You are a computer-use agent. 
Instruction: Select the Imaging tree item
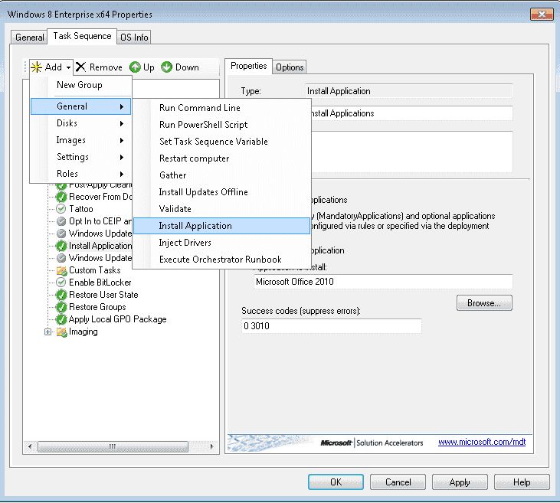(84, 332)
